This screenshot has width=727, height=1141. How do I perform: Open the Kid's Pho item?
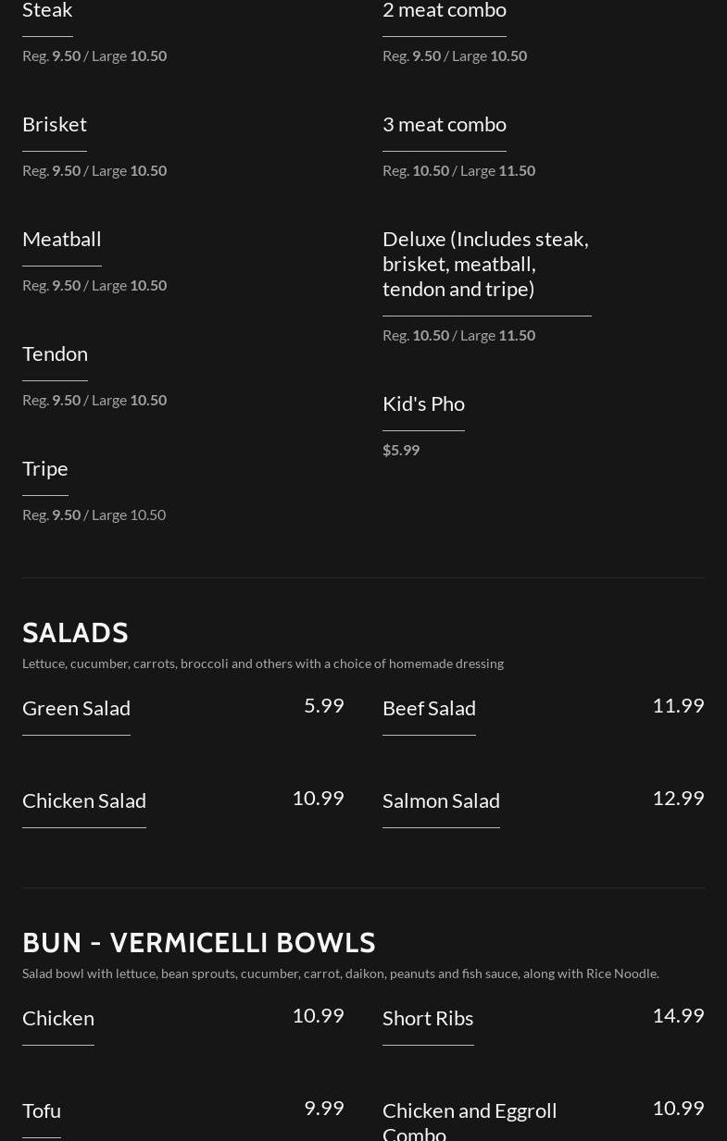pyautogui.click(x=423, y=403)
